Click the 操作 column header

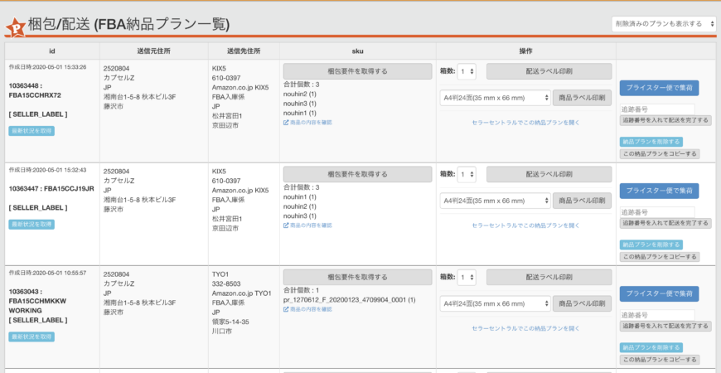click(x=526, y=51)
